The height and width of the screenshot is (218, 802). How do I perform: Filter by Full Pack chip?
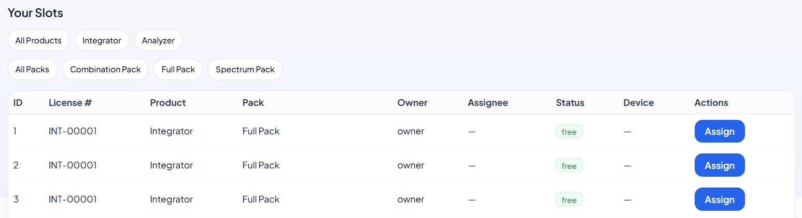[x=178, y=69]
